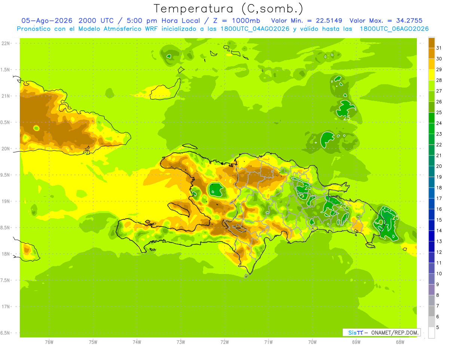The image size is (449, 347).
Task: Click the "68W" longitude label
Action: 400,342
